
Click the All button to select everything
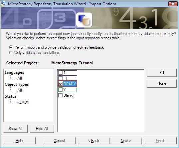tap(162, 73)
